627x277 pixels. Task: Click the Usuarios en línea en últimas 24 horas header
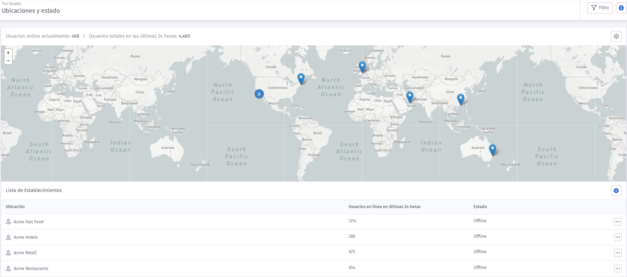(x=385, y=207)
